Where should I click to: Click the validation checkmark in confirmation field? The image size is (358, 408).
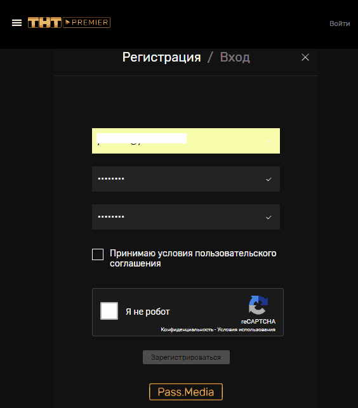coord(268,217)
